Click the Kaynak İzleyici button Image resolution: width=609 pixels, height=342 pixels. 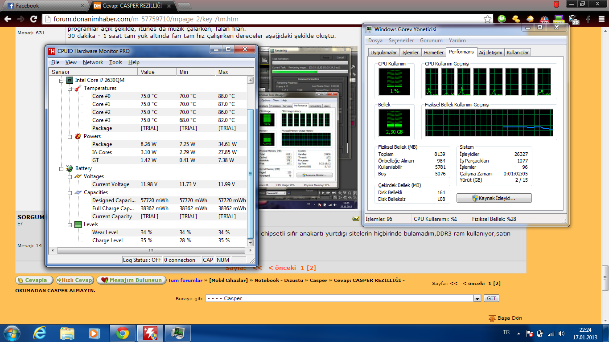point(494,198)
